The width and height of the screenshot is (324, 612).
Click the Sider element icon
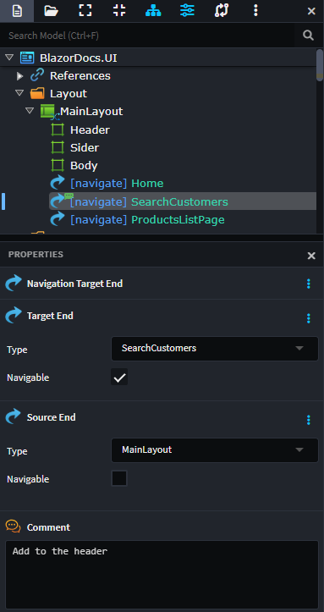(x=58, y=147)
